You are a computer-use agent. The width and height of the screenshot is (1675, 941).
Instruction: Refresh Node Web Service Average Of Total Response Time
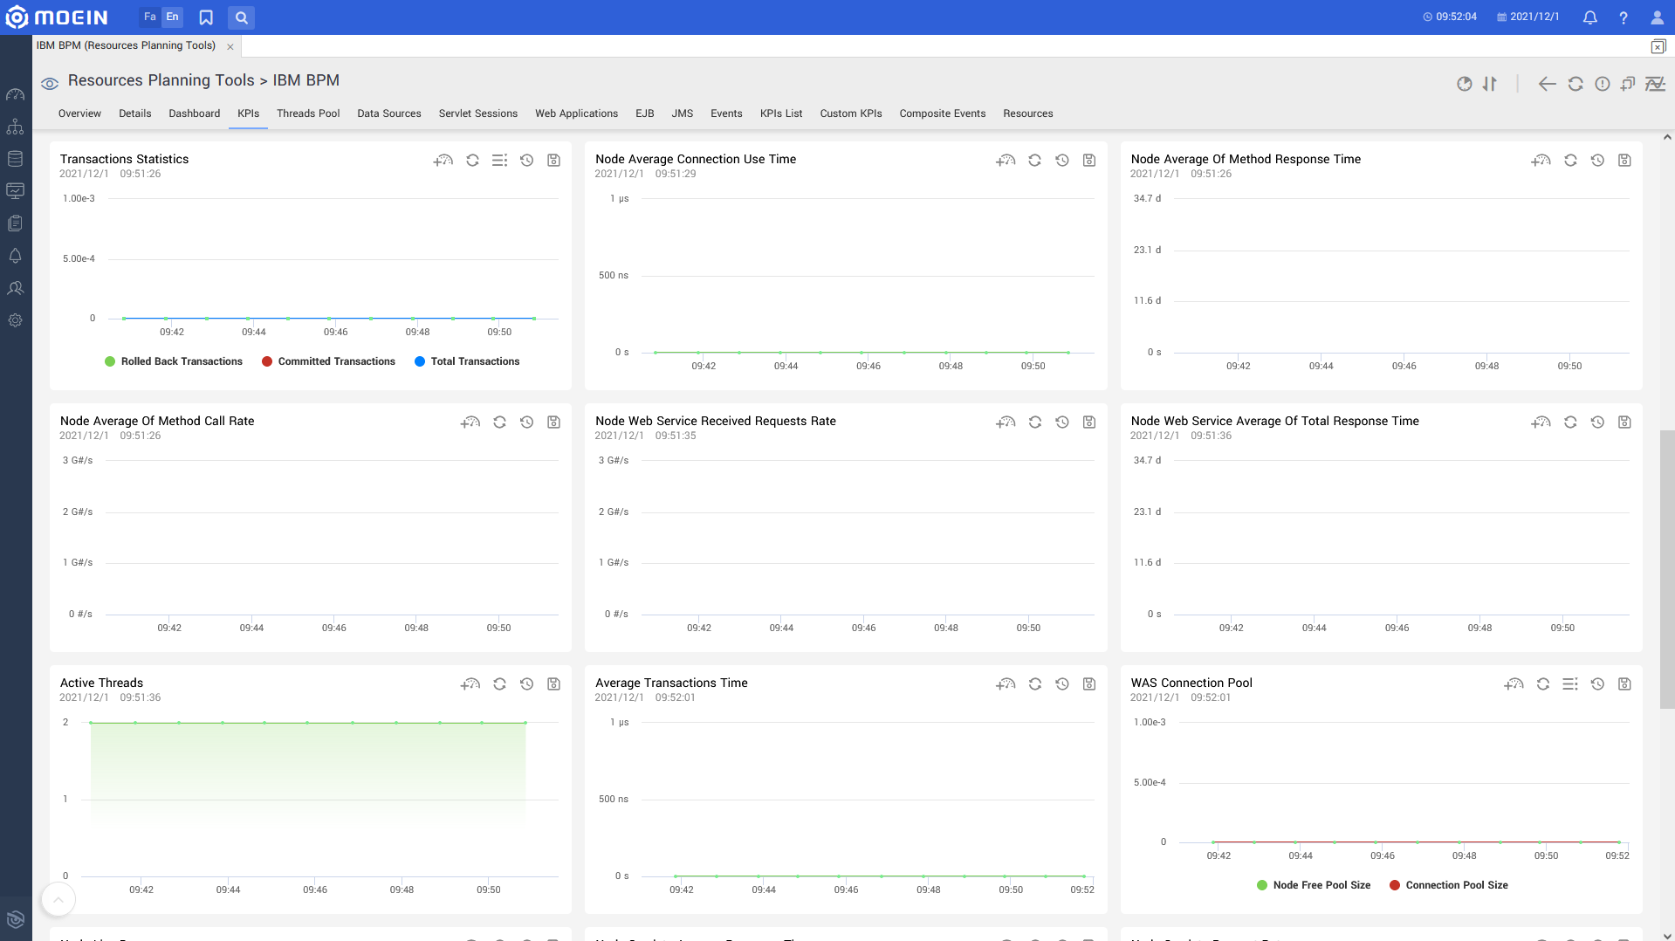tap(1570, 422)
